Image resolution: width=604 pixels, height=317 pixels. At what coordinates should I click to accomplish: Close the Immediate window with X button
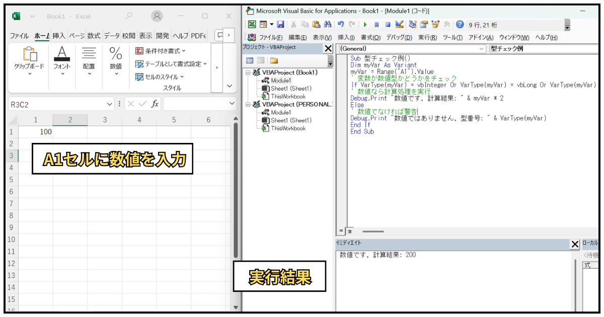click(575, 244)
